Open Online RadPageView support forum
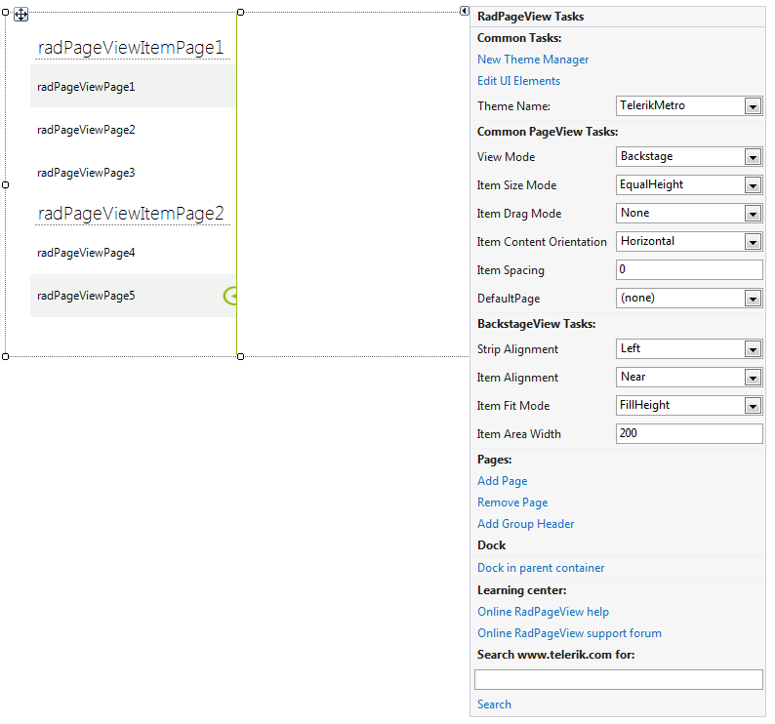This screenshot has width=775, height=724. point(569,633)
